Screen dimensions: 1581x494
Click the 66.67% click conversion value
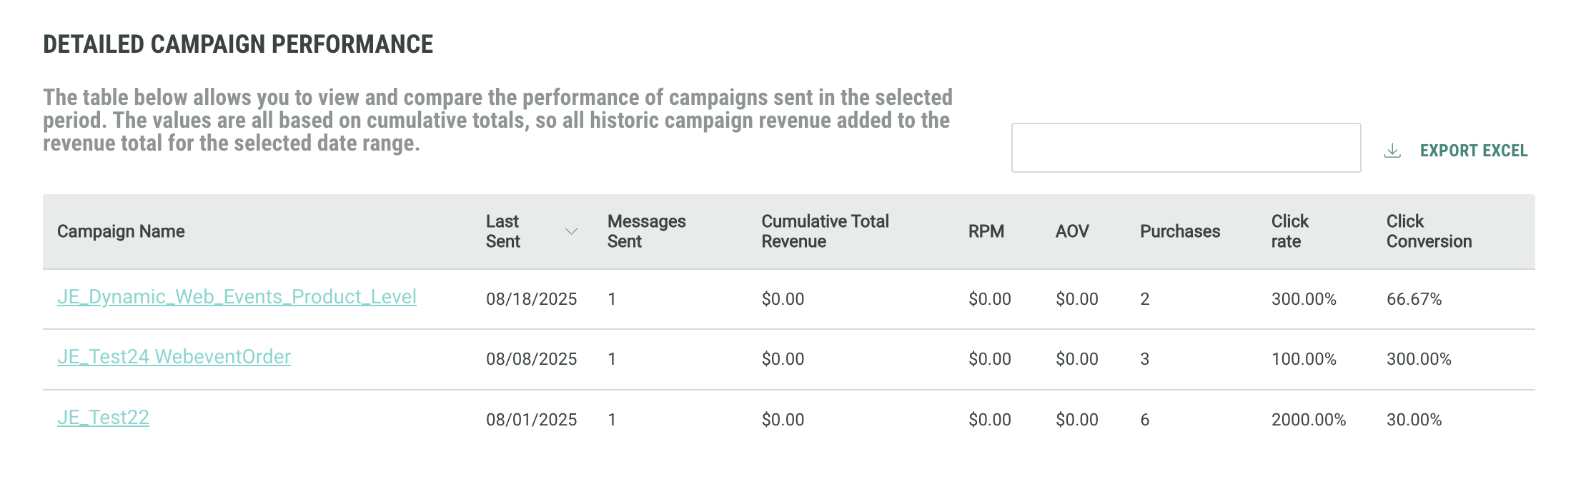[1414, 299]
